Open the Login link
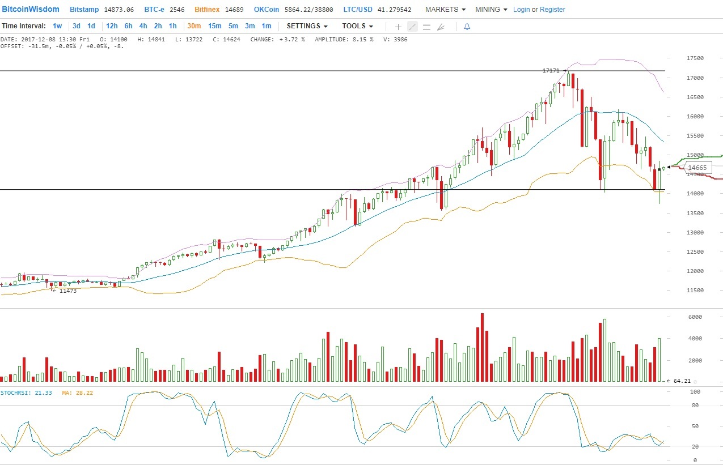 point(521,10)
